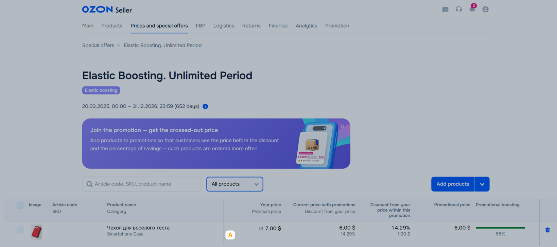
Task: Click the 55% promotional boosting bar
Action: [500, 228]
